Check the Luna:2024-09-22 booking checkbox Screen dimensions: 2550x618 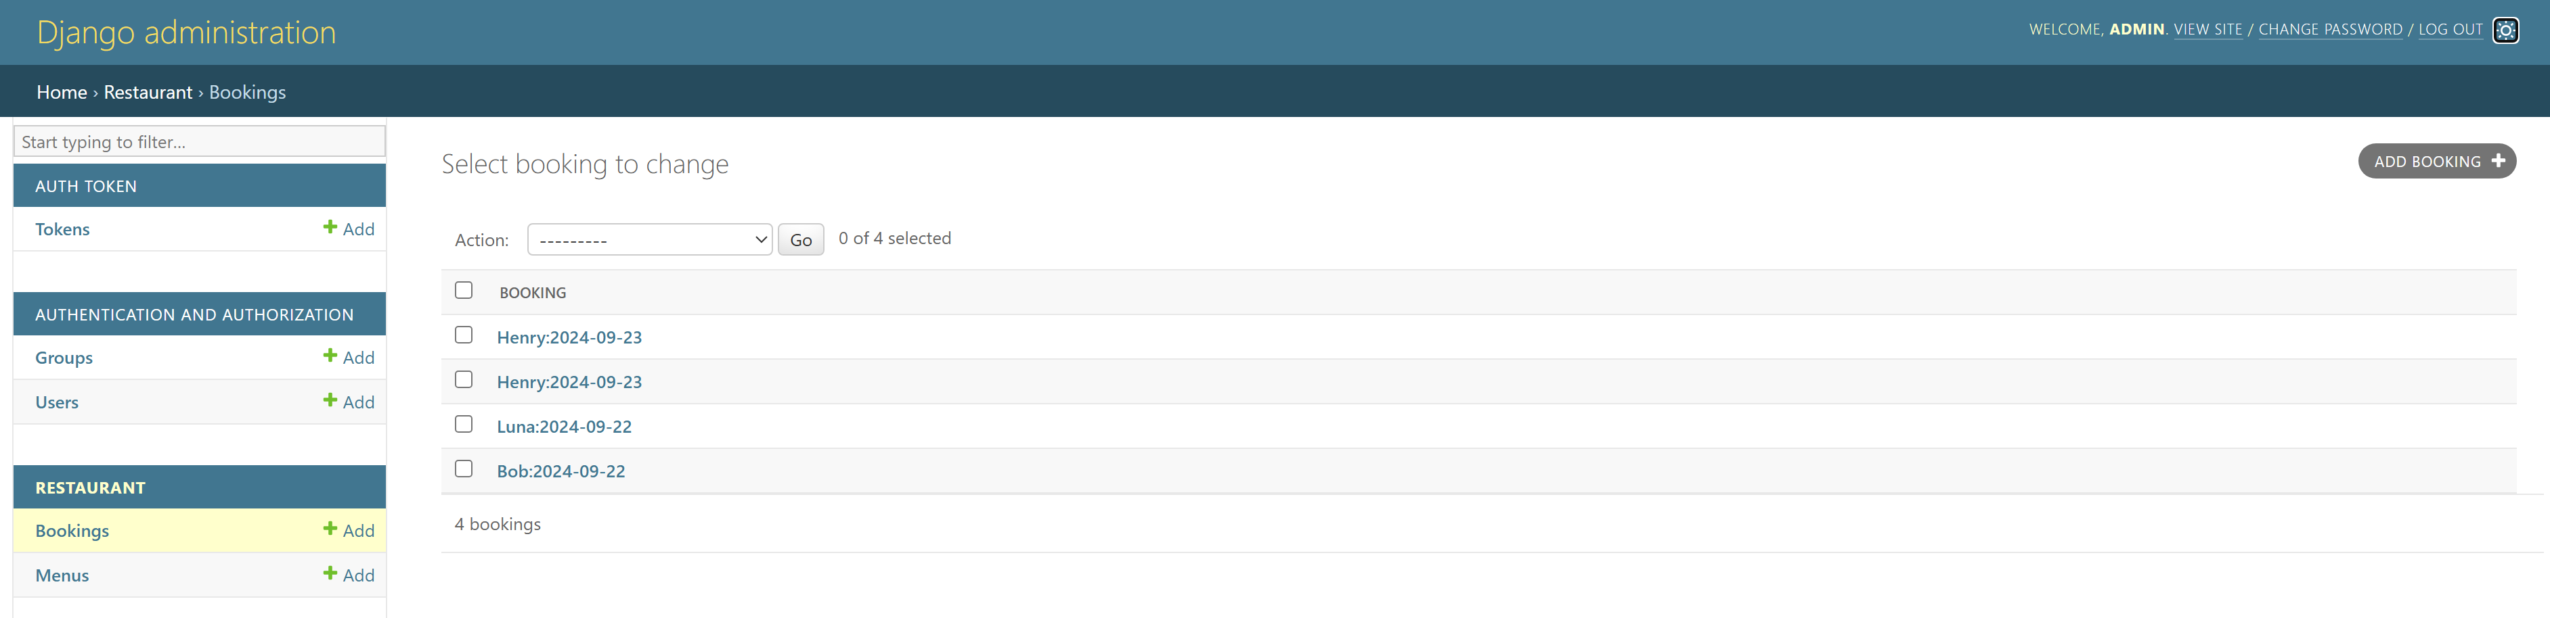click(x=463, y=424)
